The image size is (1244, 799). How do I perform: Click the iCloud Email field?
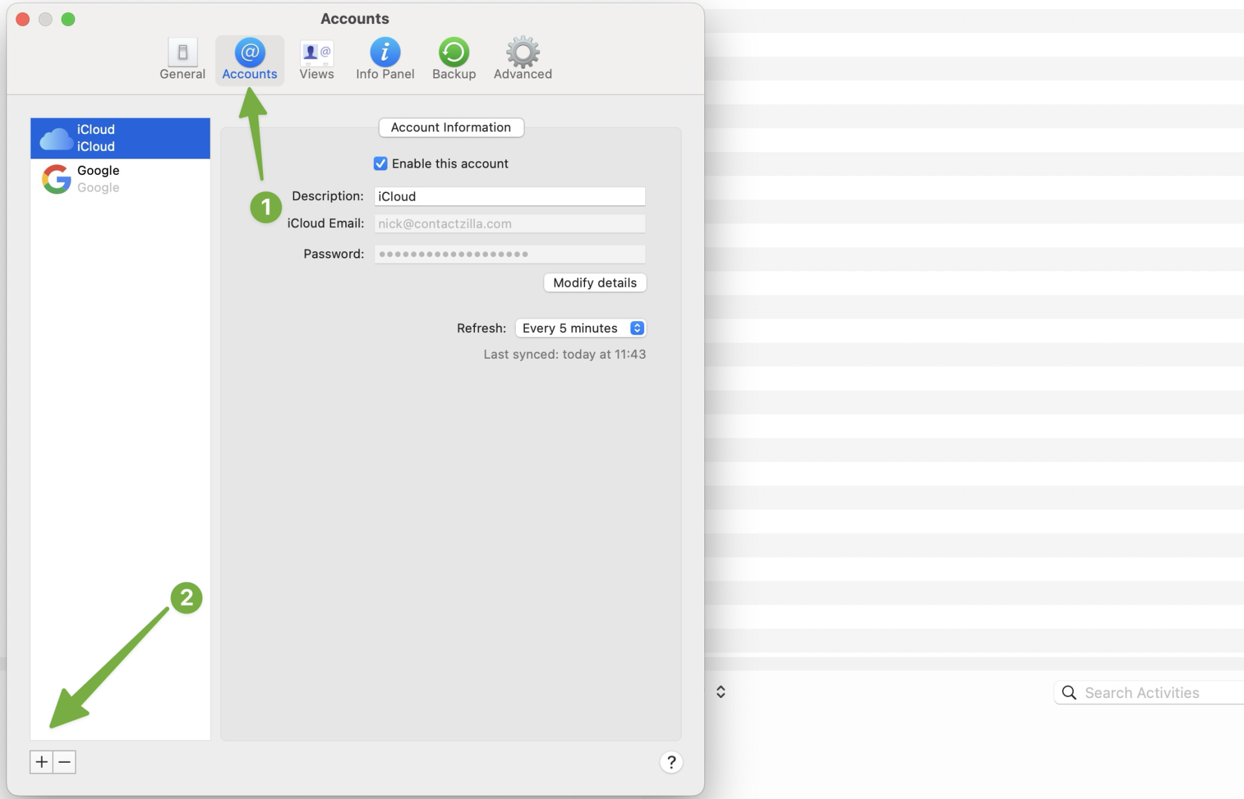(x=509, y=223)
